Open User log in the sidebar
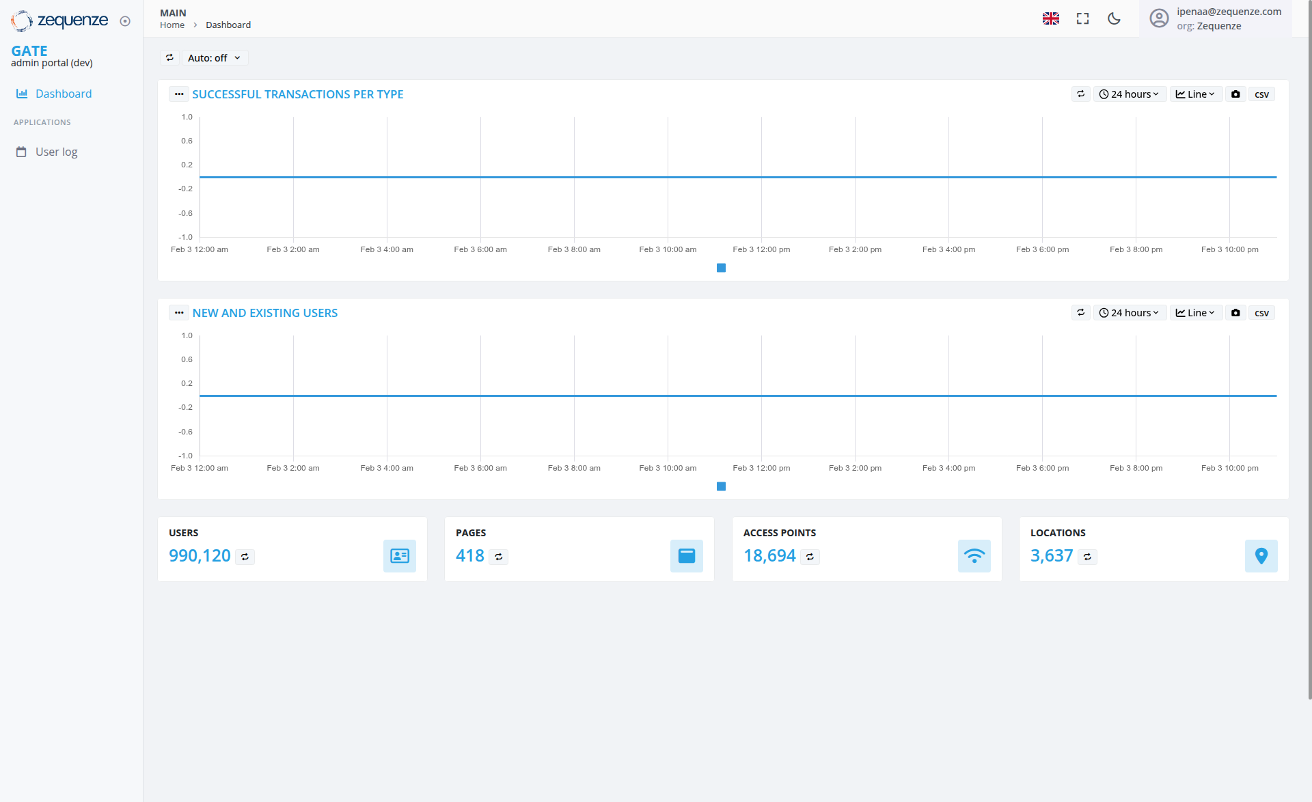 pyautogui.click(x=56, y=152)
